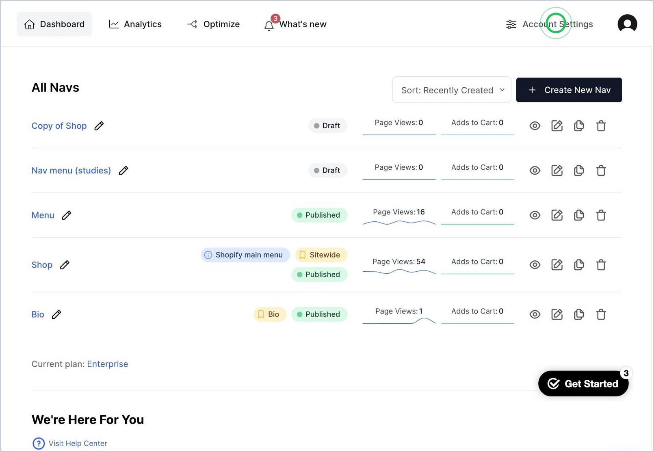Delete the Nav menu (studies) nav

(601, 171)
